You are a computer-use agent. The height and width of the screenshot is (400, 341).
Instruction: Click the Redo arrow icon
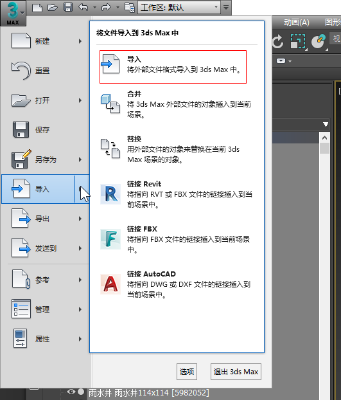(106, 8)
